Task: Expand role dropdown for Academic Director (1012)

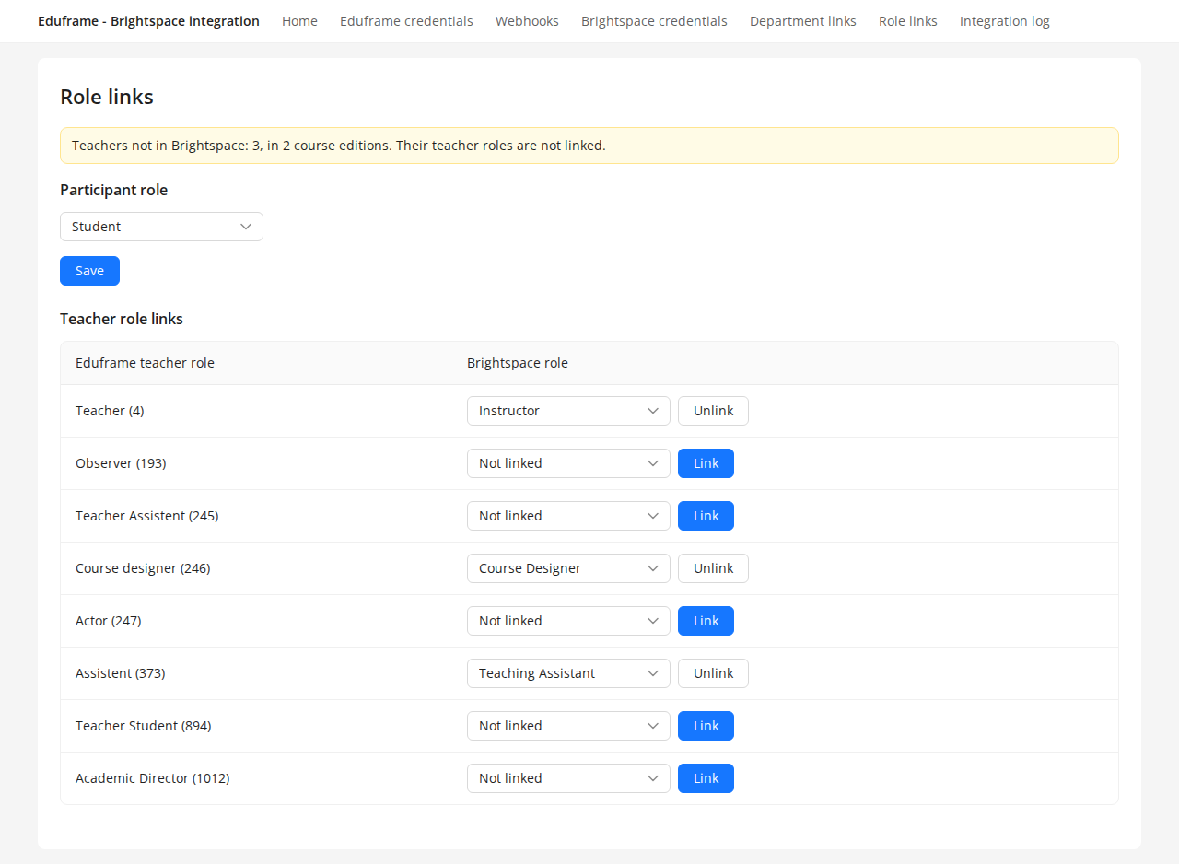Action: (568, 778)
